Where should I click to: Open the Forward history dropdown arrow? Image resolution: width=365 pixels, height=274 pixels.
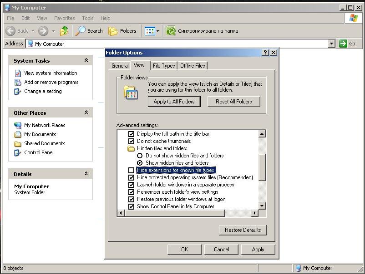(53, 31)
